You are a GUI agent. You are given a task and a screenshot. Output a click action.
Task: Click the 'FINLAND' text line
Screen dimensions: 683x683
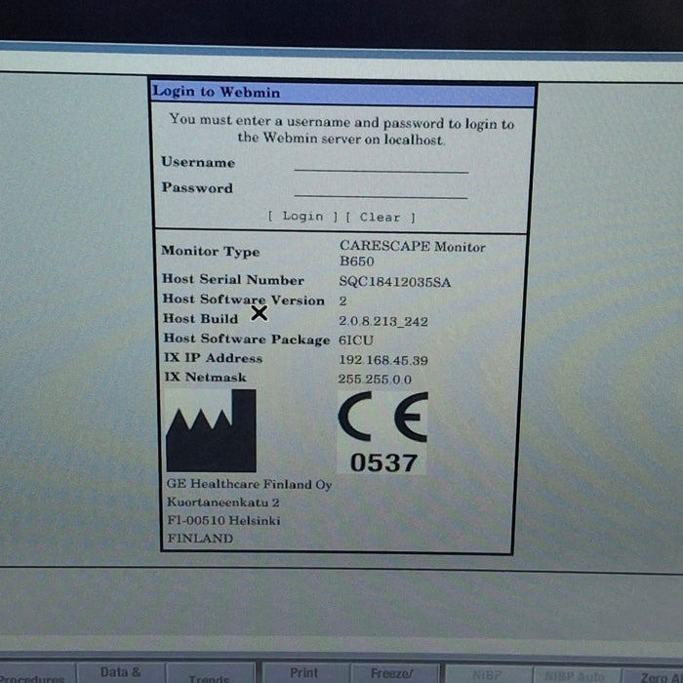point(200,539)
